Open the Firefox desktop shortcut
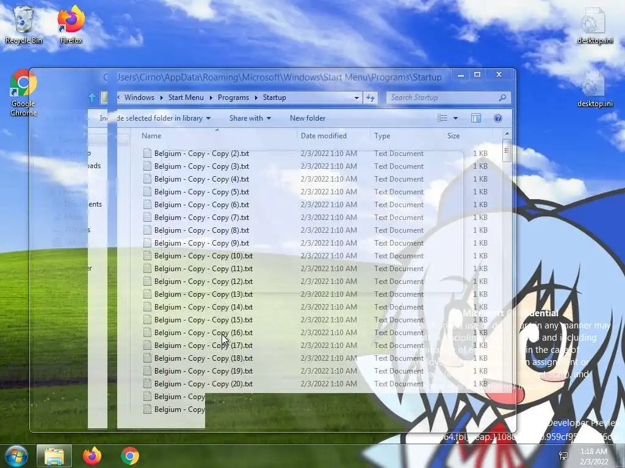The width and height of the screenshot is (625, 468). pos(71,24)
